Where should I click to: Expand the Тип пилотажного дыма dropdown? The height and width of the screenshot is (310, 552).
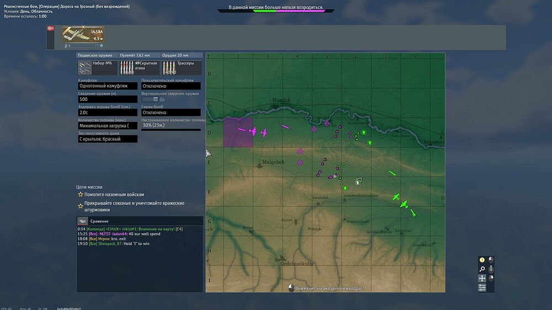[x=108, y=139]
